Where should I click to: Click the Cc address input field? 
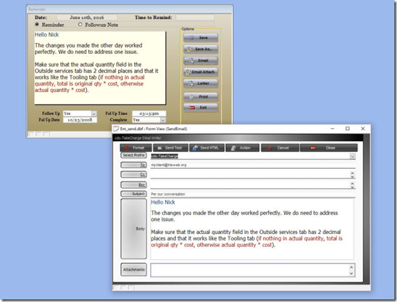(x=249, y=174)
